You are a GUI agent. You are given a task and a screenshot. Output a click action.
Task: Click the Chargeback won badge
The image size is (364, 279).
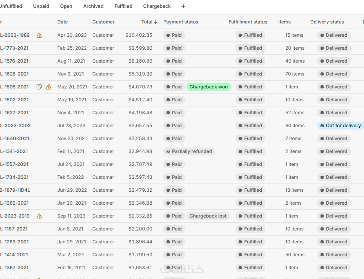click(208, 87)
